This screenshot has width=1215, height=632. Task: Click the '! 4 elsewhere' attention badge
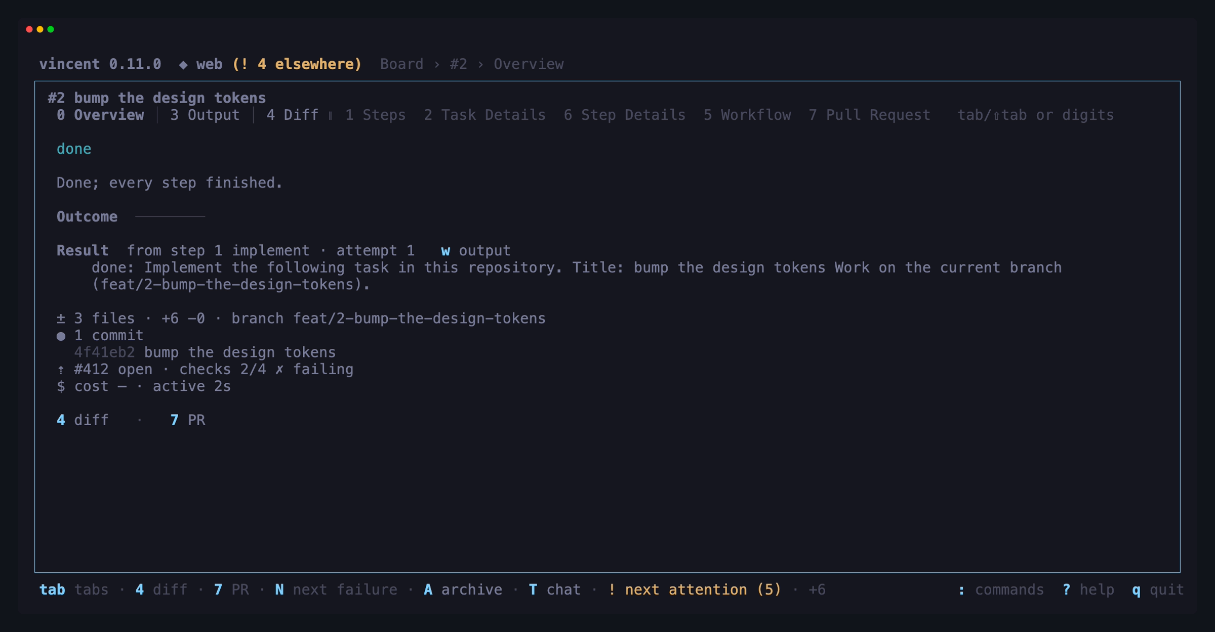297,64
